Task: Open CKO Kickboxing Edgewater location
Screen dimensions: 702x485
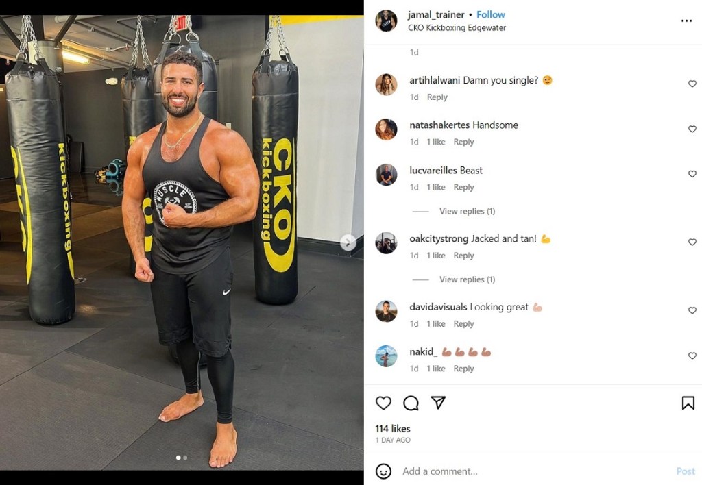Action: (x=457, y=27)
